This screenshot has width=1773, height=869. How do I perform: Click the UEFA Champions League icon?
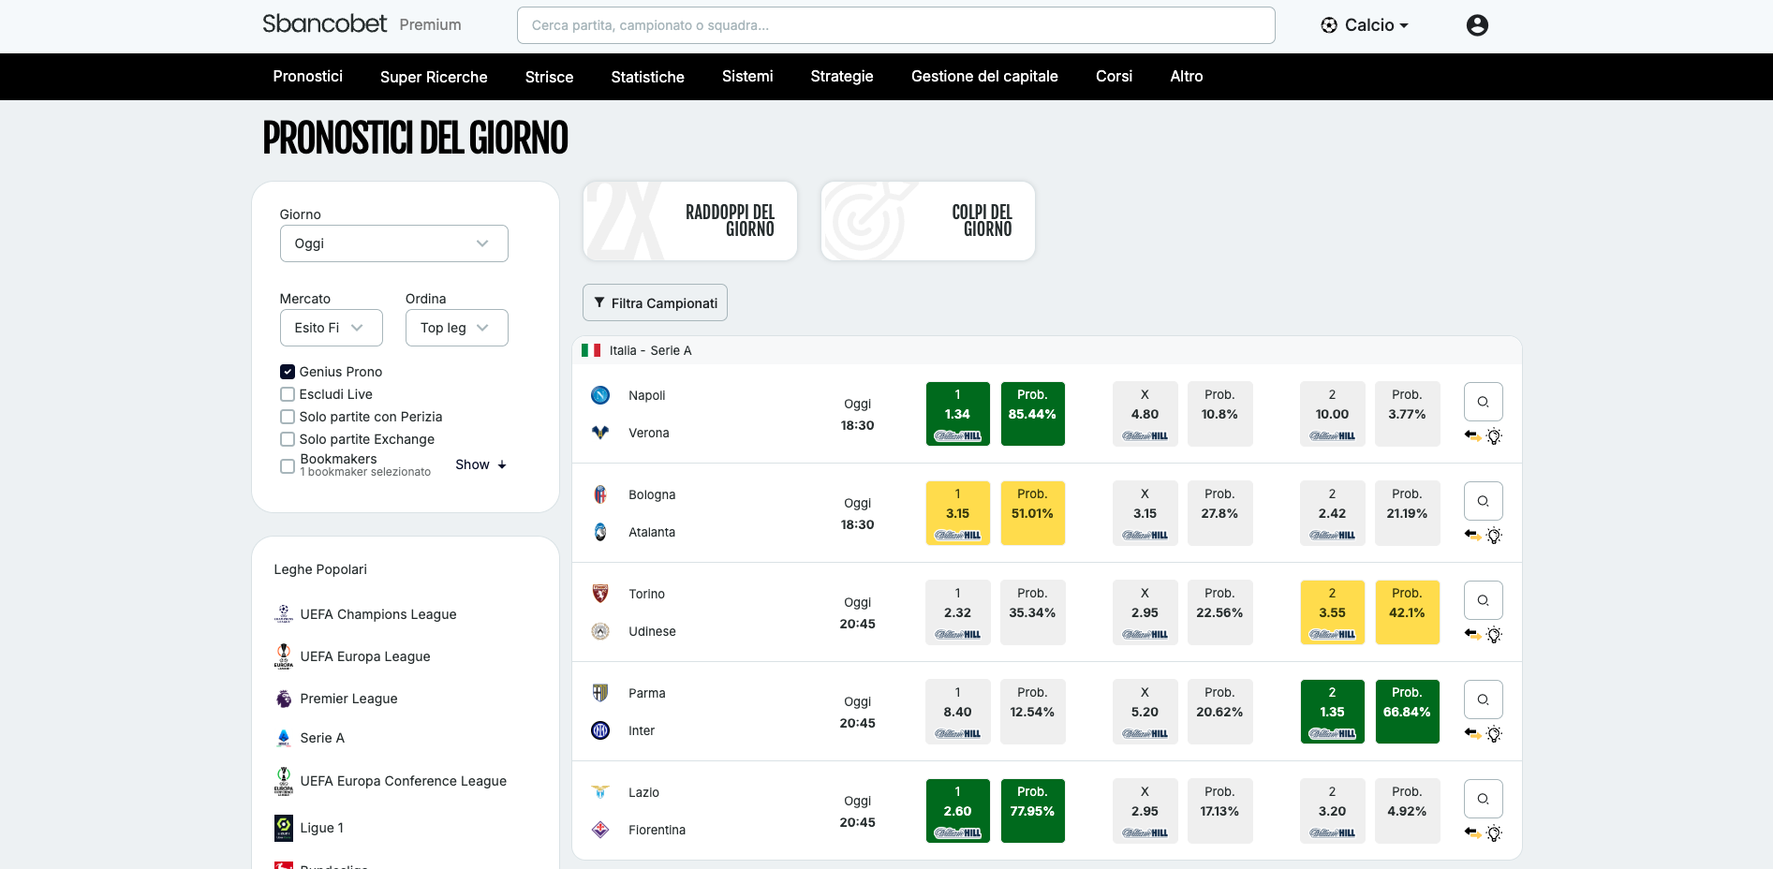(284, 613)
